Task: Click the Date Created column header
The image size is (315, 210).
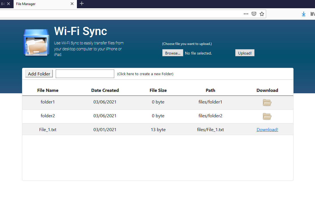Action: pyautogui.click(x=105, y=90)
